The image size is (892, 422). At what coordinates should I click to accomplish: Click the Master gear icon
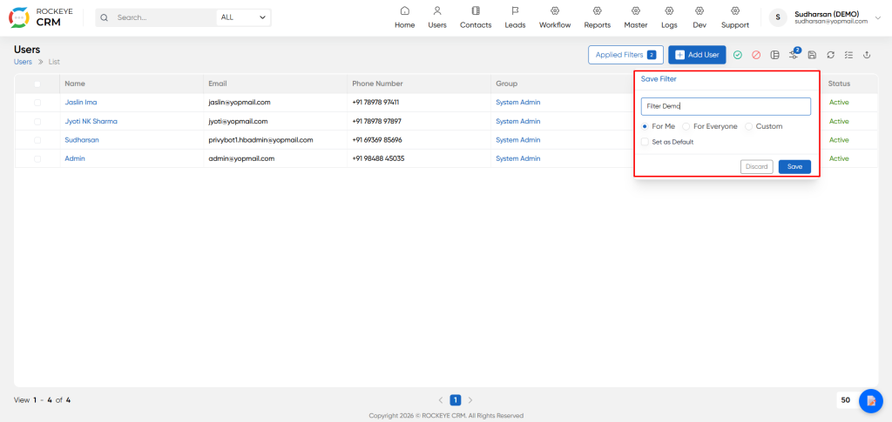click(635, 10)
